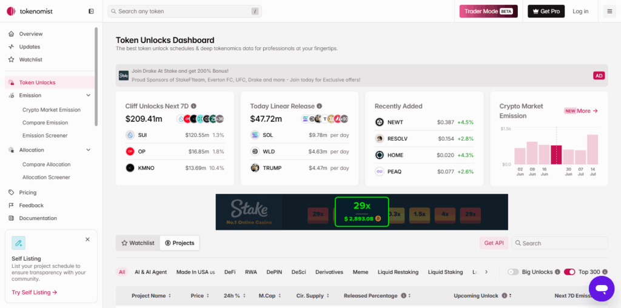Image resolution: width=621 pixels, height=308 pixels.
Task: Click the Today Linear Release info icon
Action: (319, 106)
